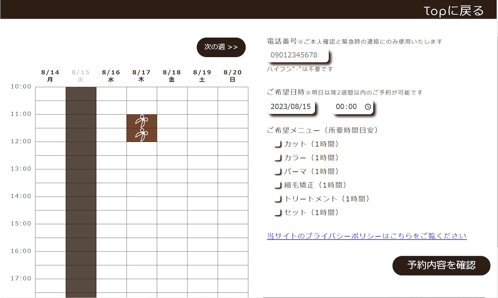Screen dimensions: 498x298
Task: Select the 8/14 月 column header
Action: 50,76
